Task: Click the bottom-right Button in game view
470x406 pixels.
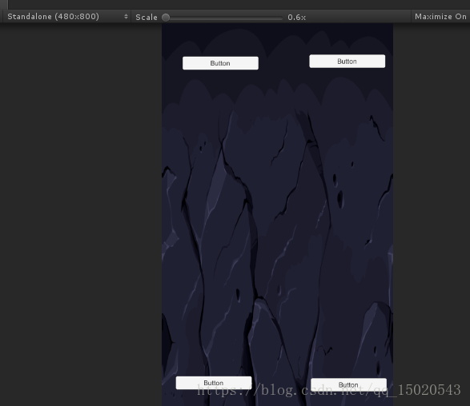Action: pos(348,384)
